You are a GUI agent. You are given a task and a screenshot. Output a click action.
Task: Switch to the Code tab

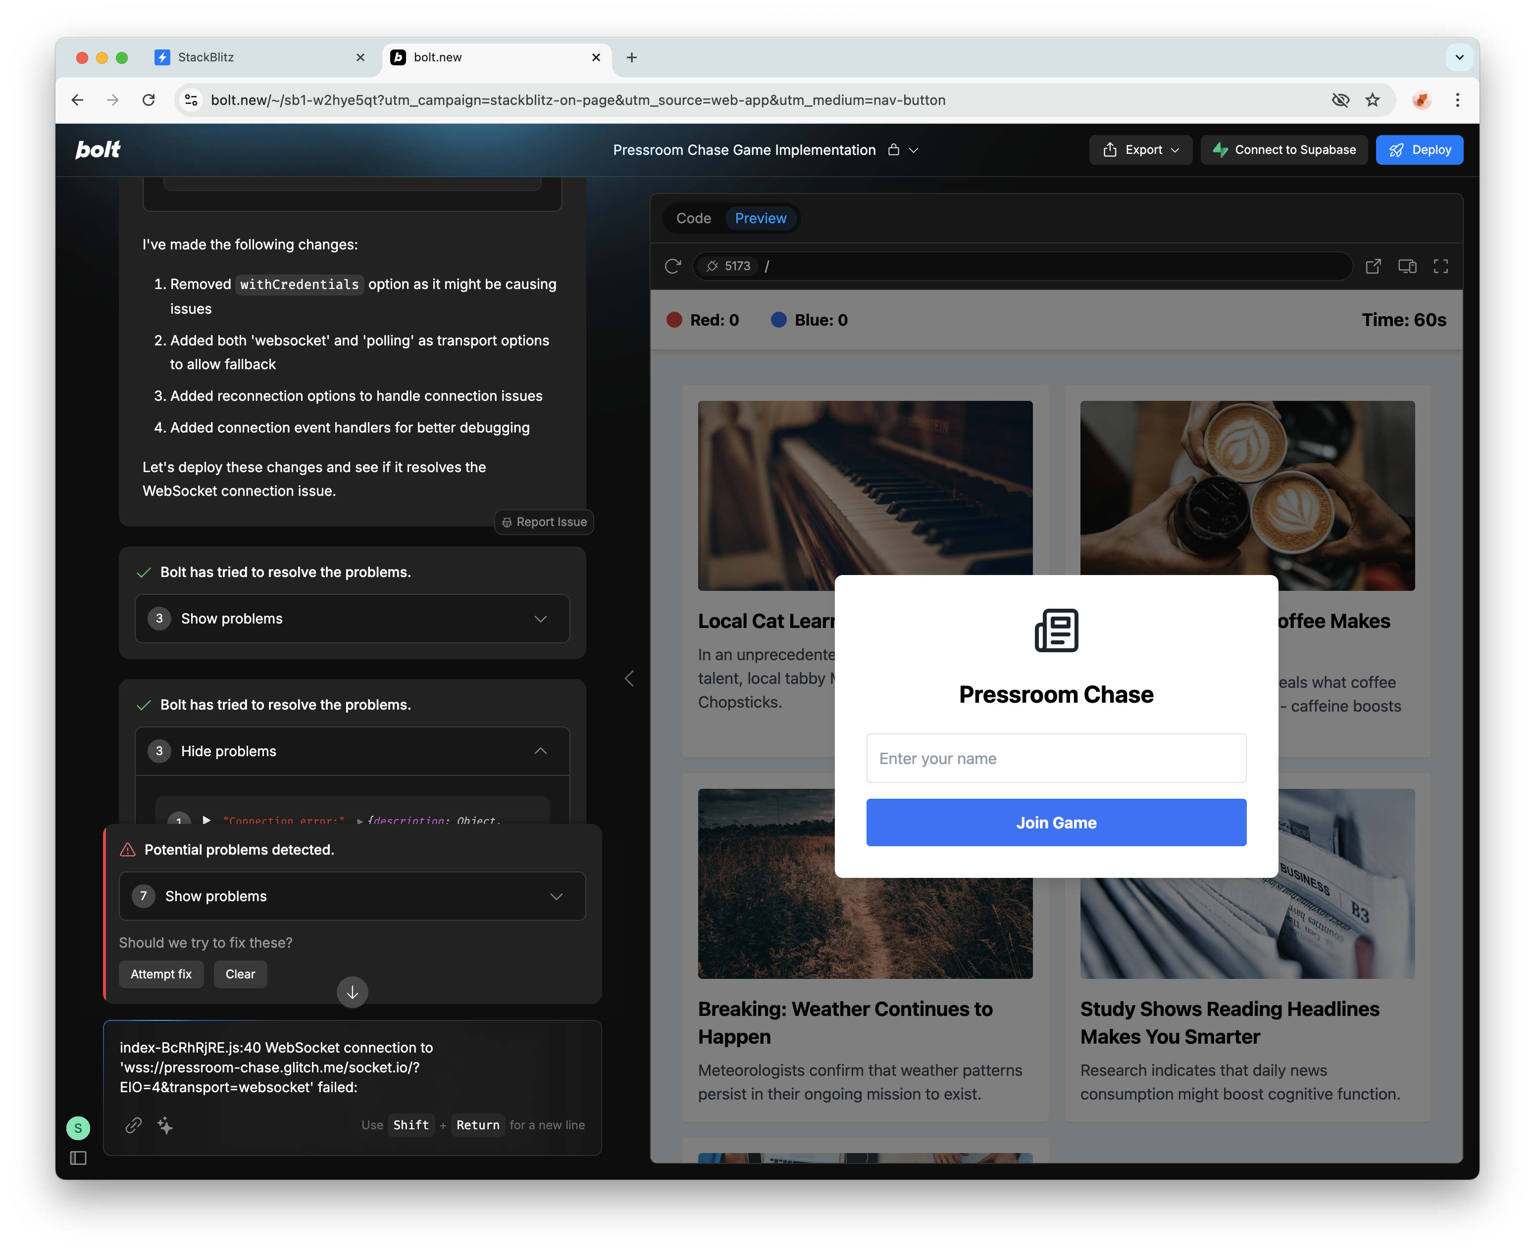click(693, 218)
